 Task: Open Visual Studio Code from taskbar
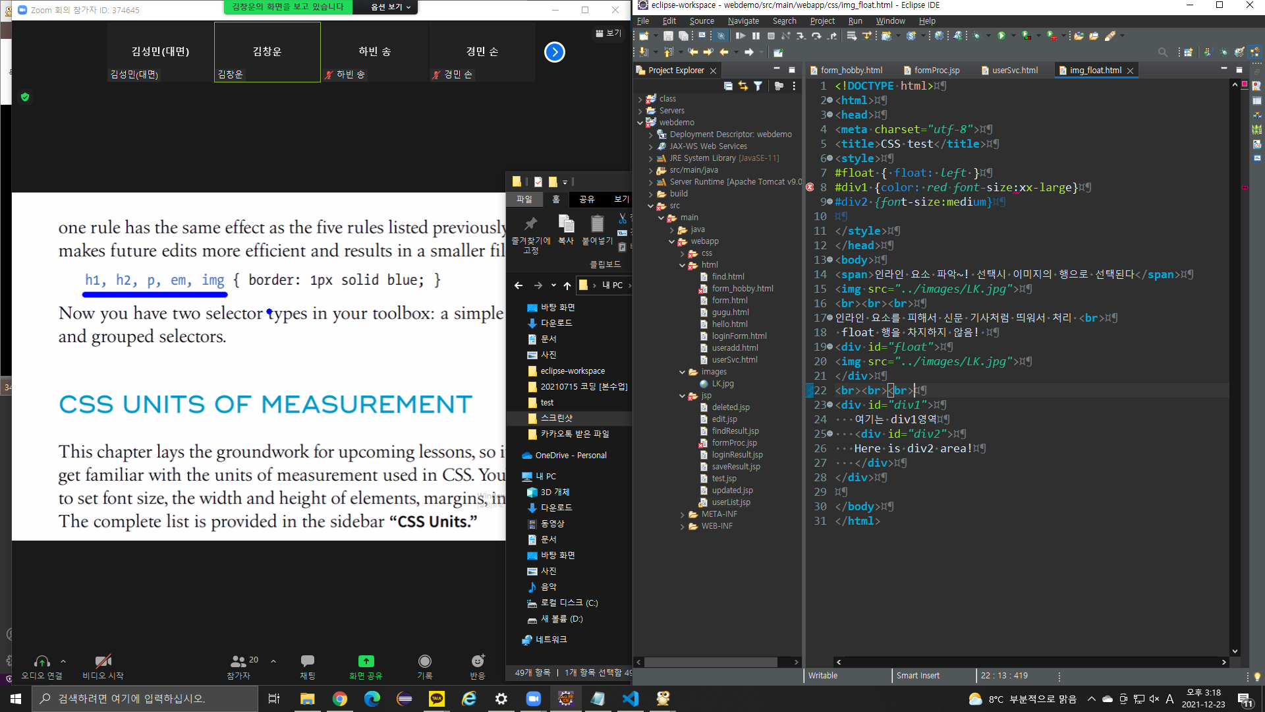(x=631, y=698)
